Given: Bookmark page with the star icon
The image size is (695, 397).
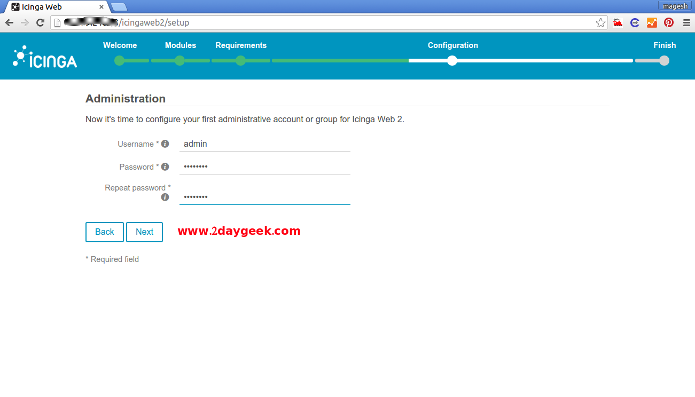Looking at the screenshot, I should pos(600,22).
